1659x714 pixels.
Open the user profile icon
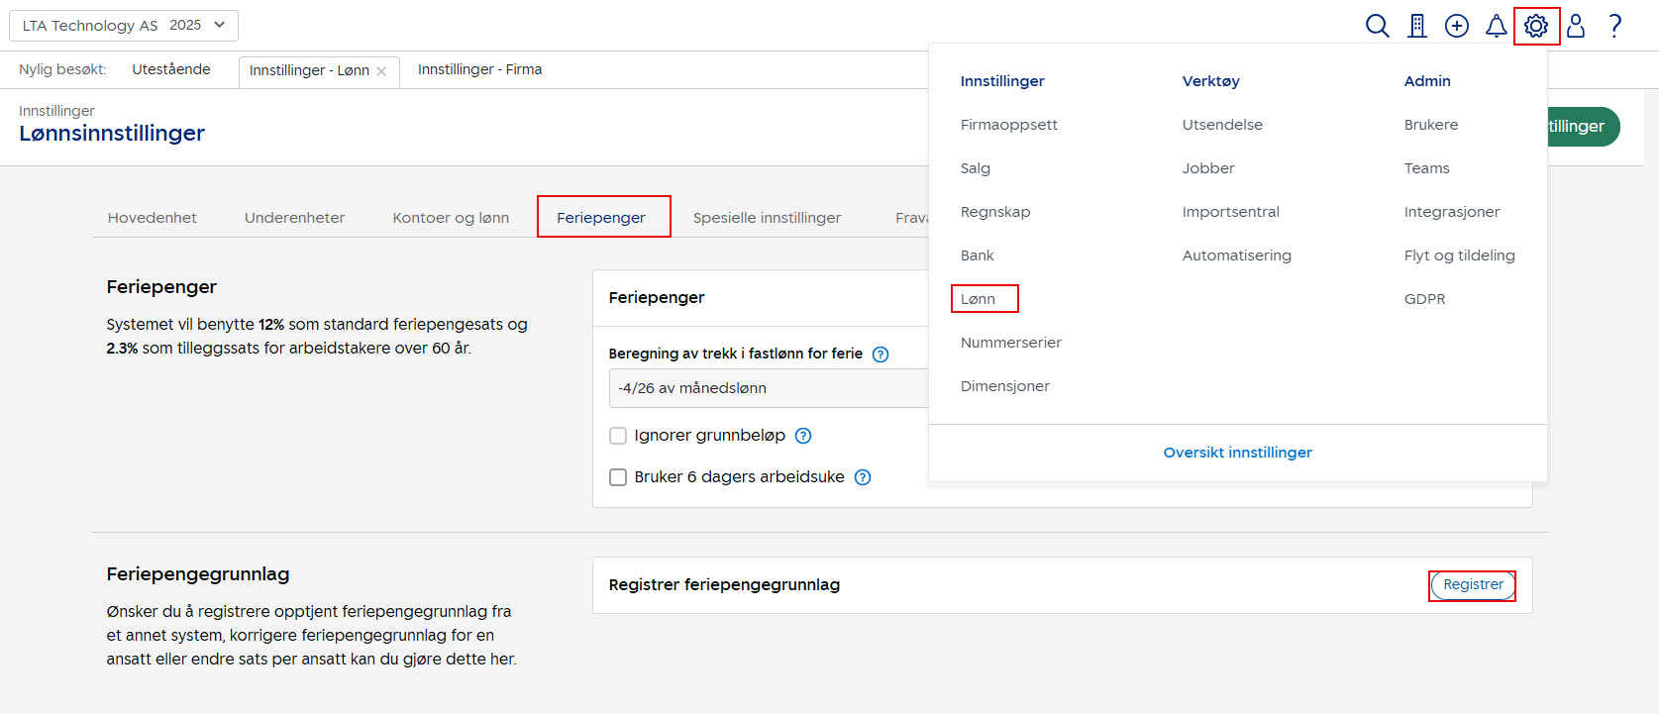click(1576, 26)
